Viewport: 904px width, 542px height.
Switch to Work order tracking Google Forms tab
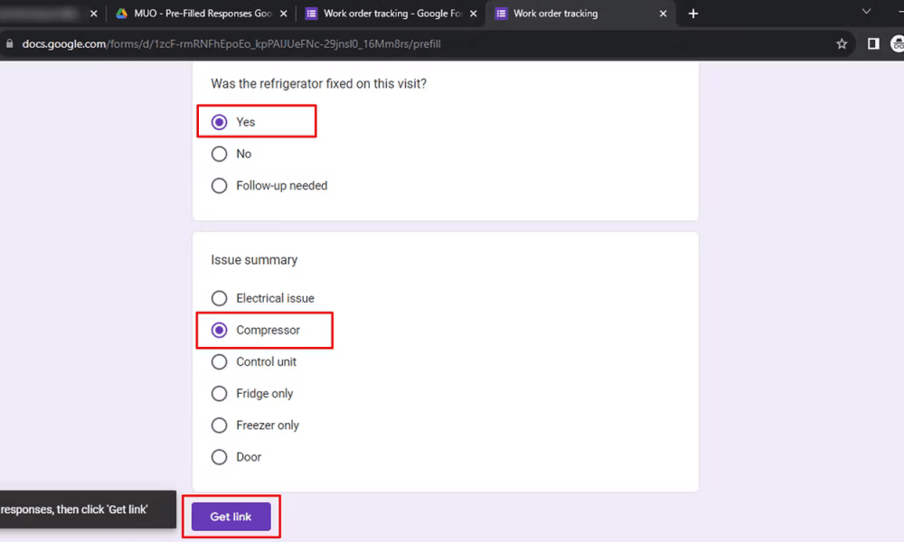coord(383,14)
